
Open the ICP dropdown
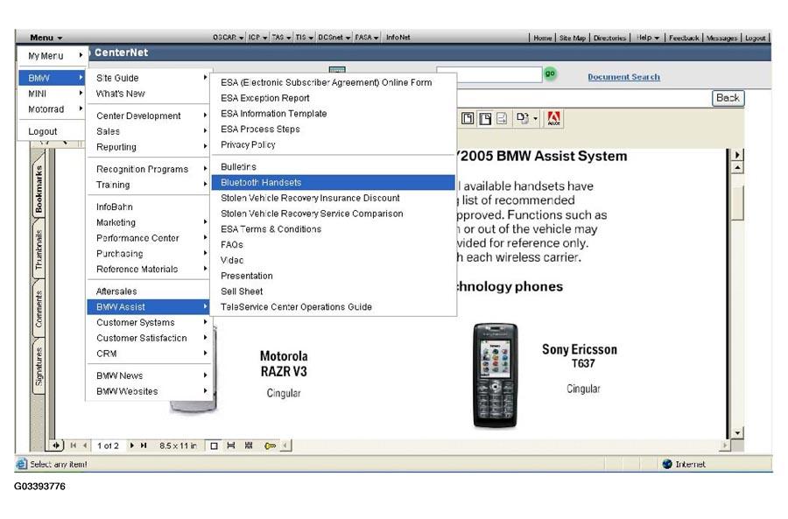(257, 37)
